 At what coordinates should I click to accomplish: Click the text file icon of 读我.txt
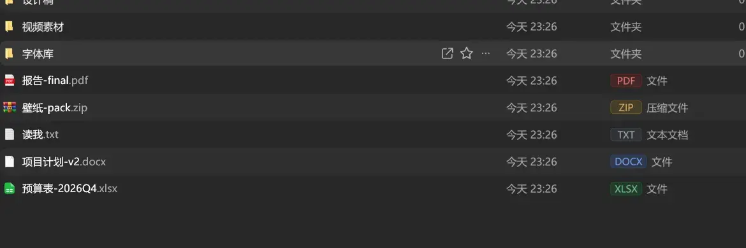pos(10,135)
